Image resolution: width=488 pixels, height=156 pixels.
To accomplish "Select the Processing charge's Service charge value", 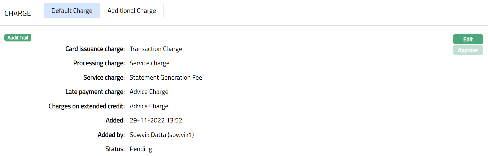I will tap(149, 63).
